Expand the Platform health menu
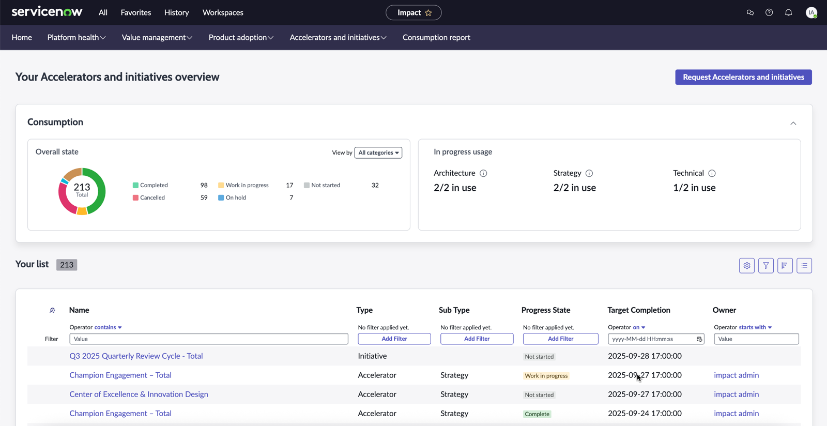Image resolution: width=827 pixels, height=426 pixels. 76,37
